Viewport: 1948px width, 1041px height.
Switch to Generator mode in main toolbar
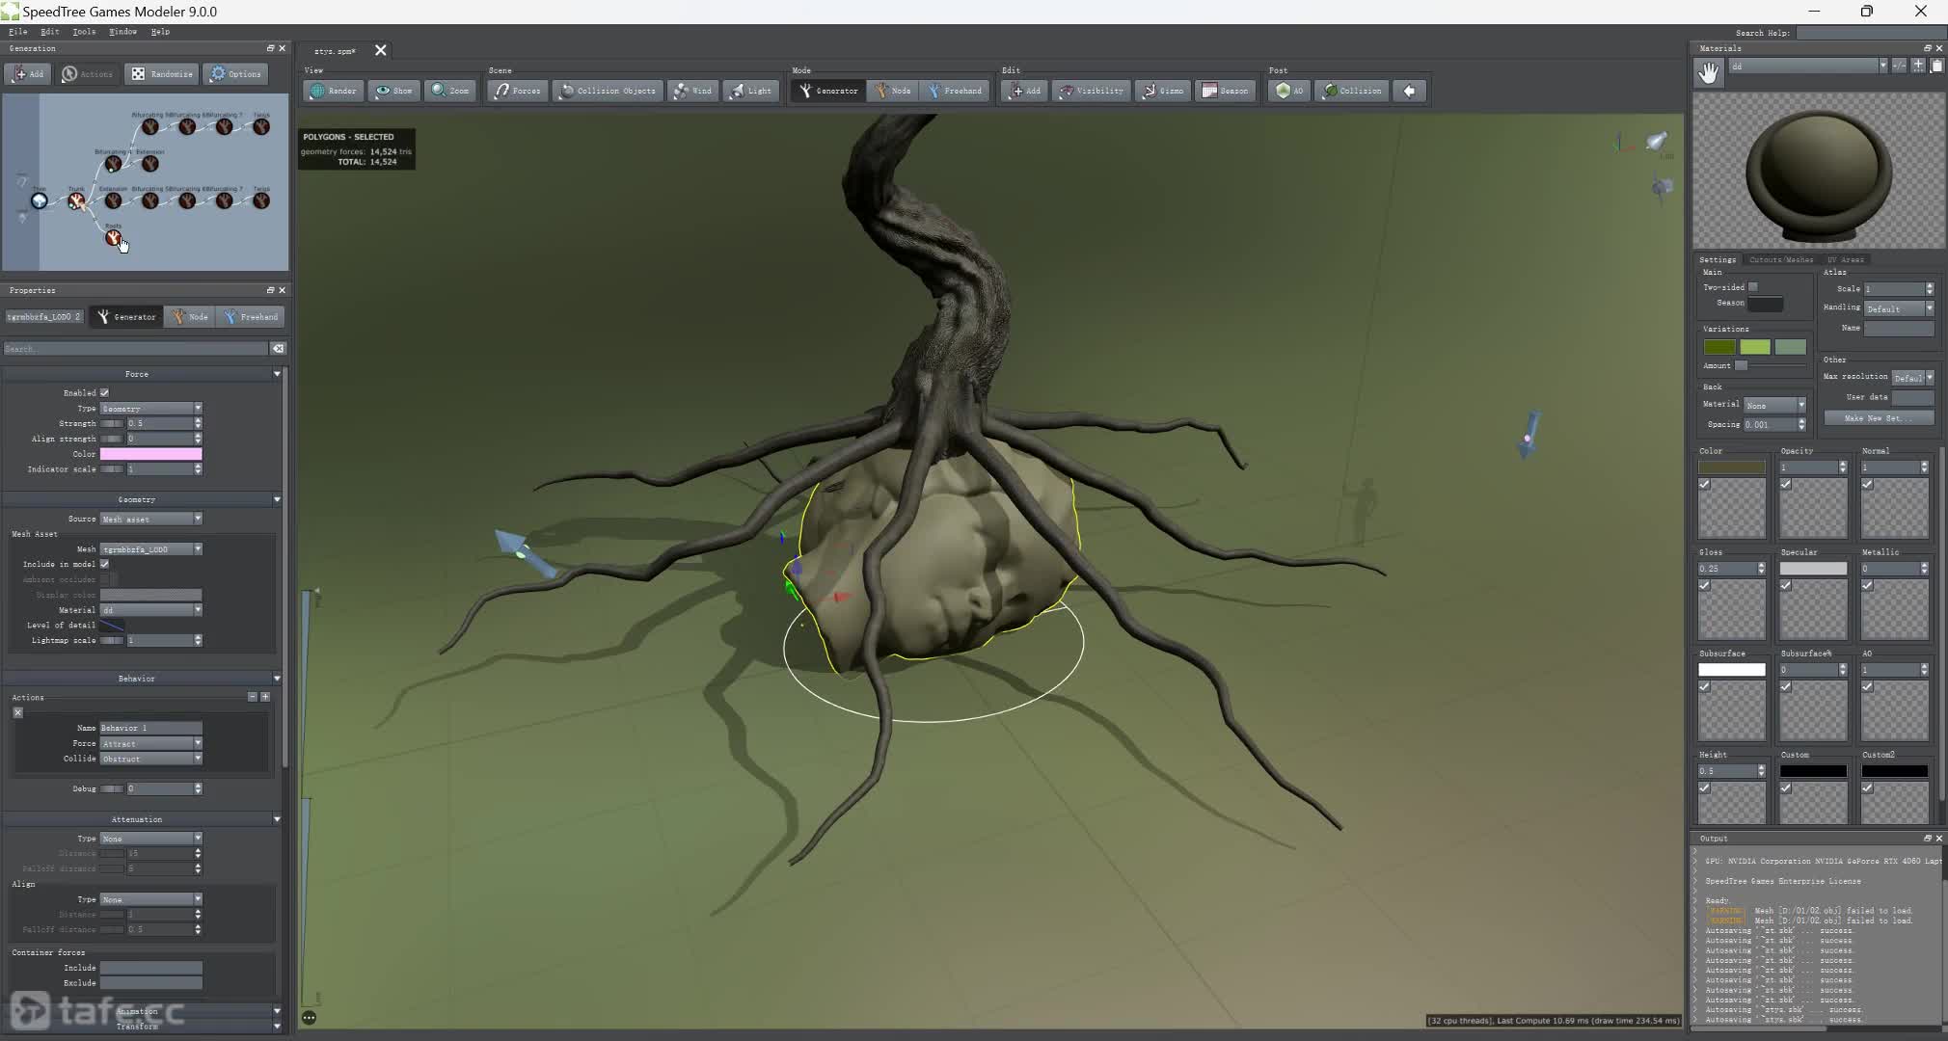tap(828, 91)
